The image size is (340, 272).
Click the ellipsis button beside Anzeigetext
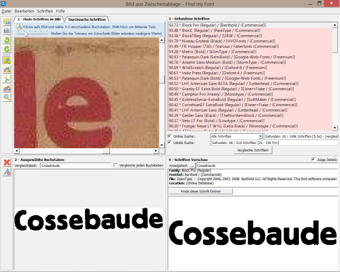[x=192, y=166]
